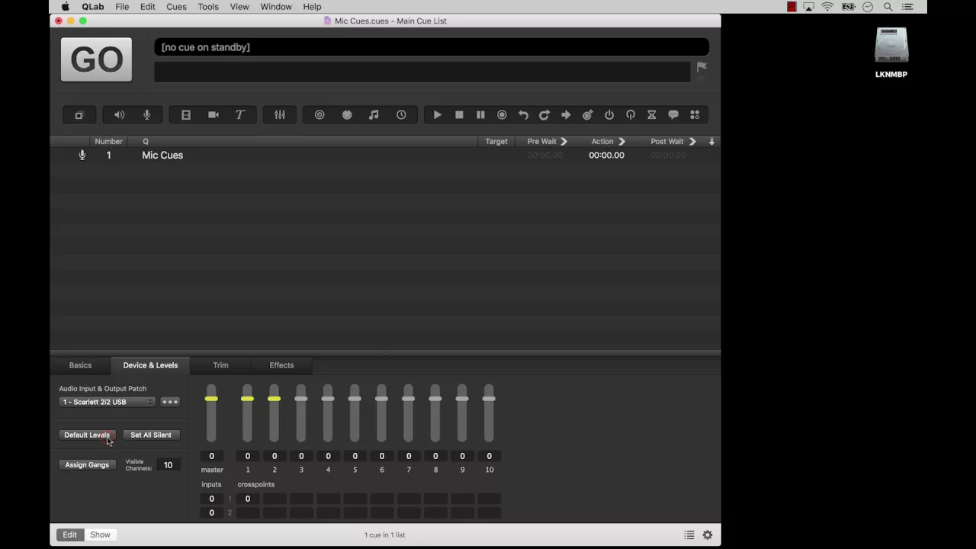This screenshot has height=549, width=976.
Task: Switch to Edit mode
Action: coord(69,535)
